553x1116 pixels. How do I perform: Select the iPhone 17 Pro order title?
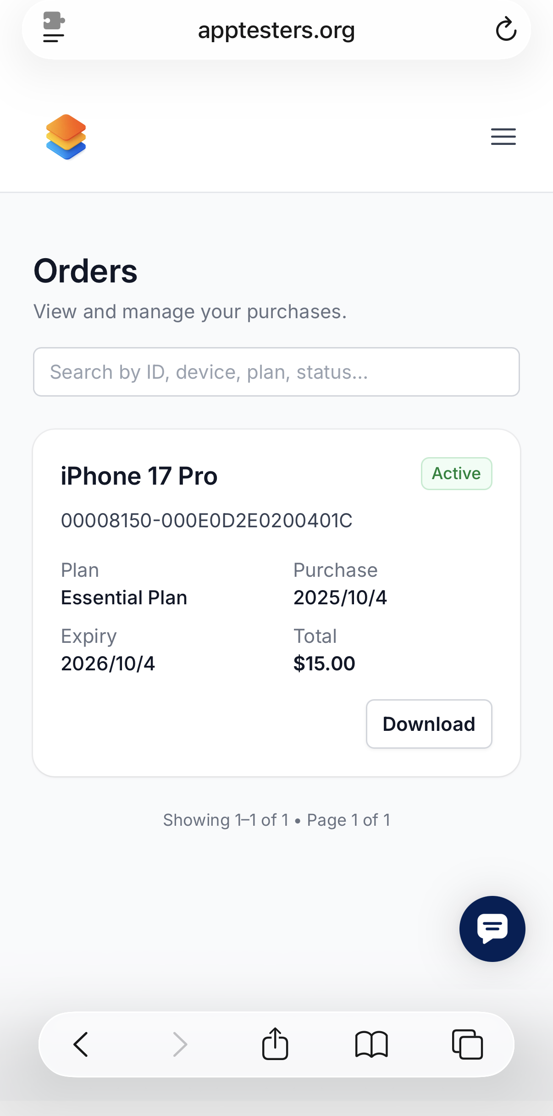click(139, 476)
